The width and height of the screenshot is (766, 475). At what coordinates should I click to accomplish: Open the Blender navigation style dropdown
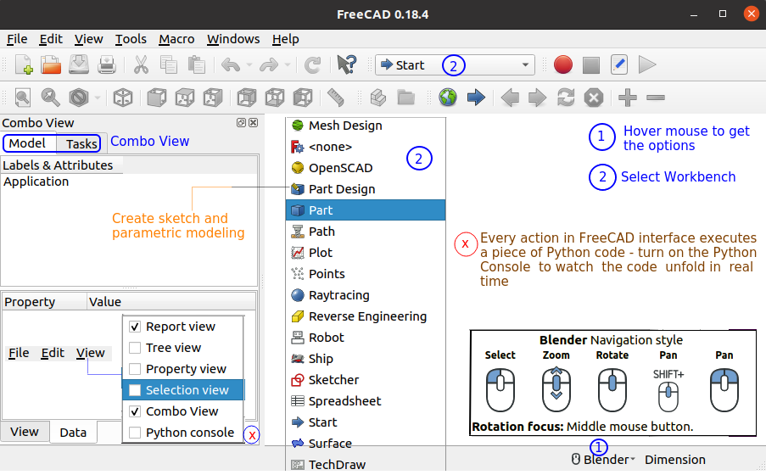point(603,460)
